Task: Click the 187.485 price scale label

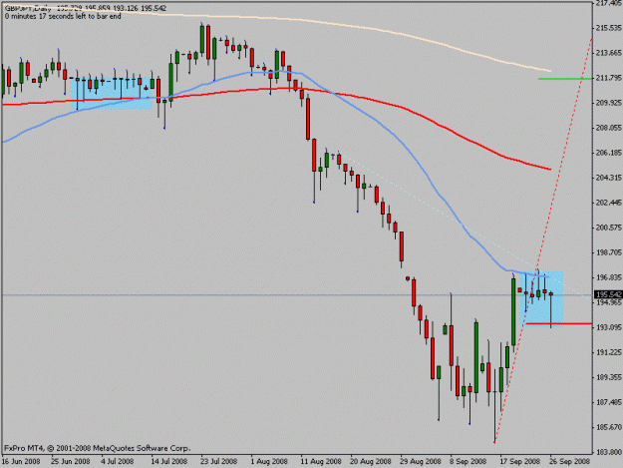Action: [608, 402]
